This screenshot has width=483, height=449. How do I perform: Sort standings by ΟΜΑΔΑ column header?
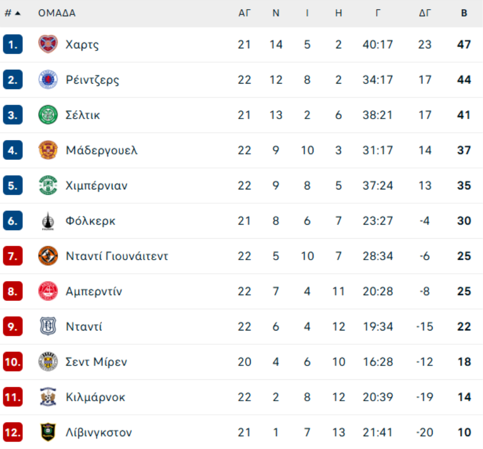pos(57,13)
